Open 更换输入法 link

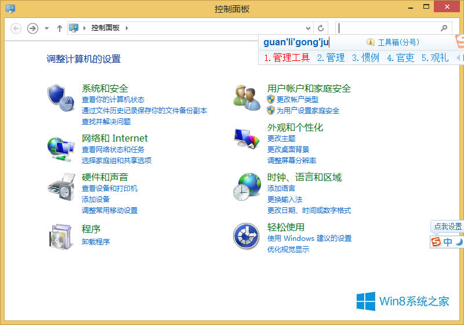coord(285,199)
